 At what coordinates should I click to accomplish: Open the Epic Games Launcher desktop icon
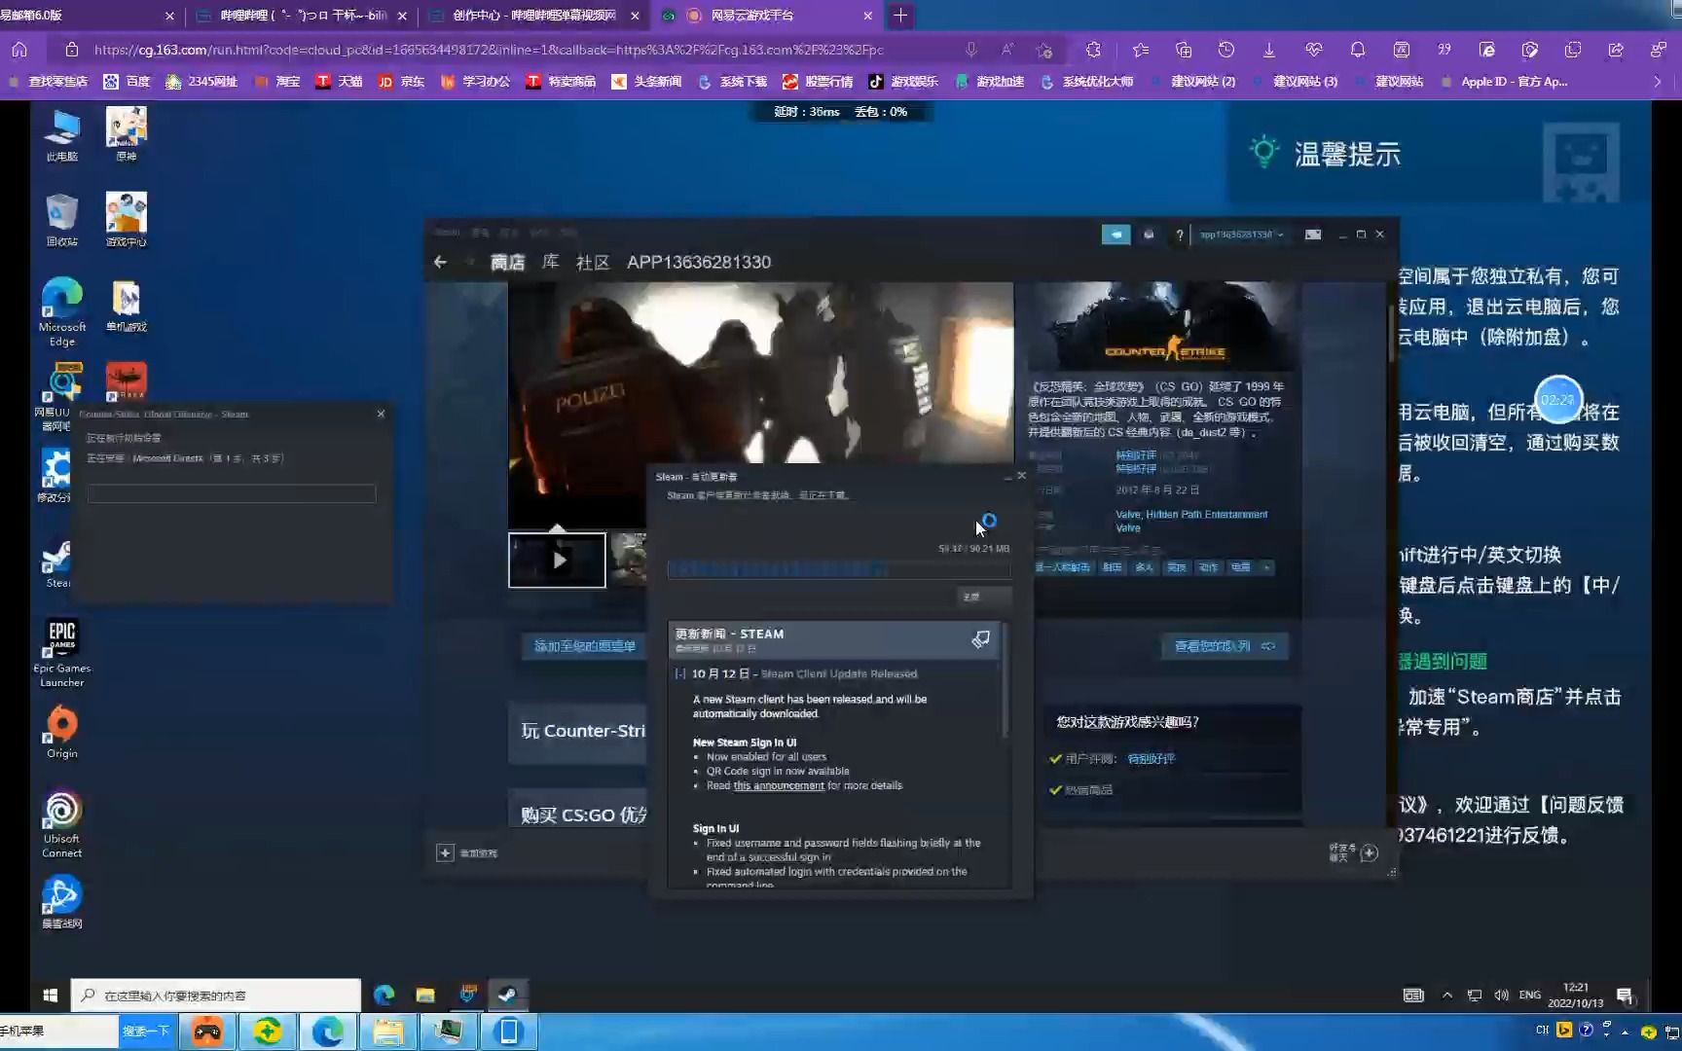[61, 654]
